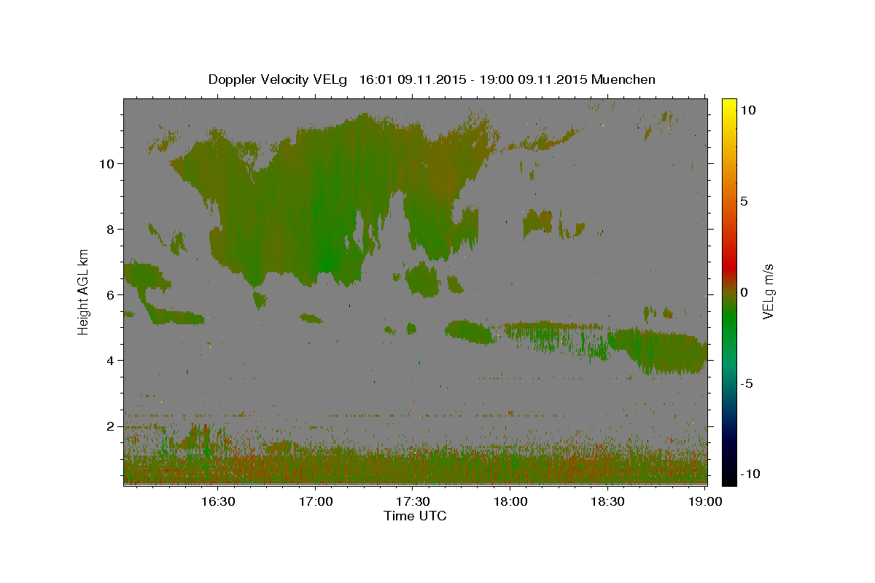Select the '17:00' time axis label
Screen dimensions: 875x583
click(x=316, y=501)
